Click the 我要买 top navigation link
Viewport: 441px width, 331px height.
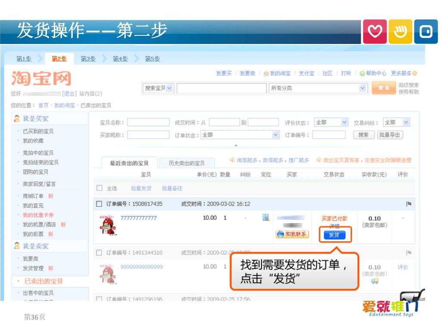click(224, 73)
